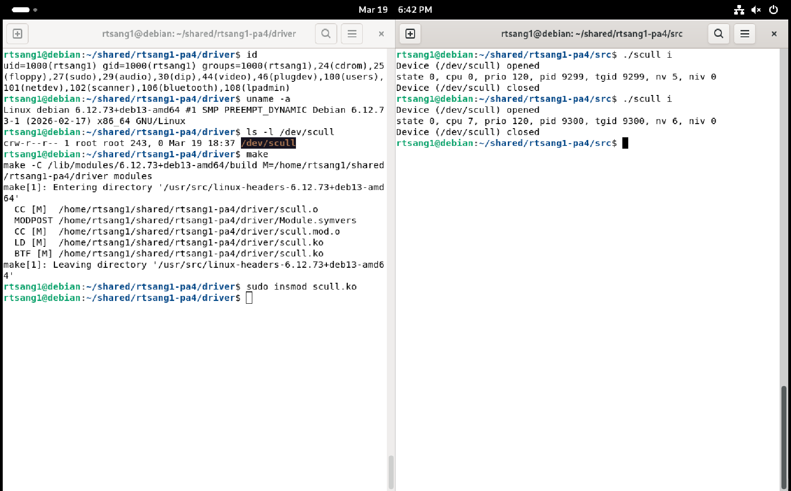This screenshot has width=791, height=491.
Task: Open the clock and calendar menu
Action: click(x=395, y=10)
